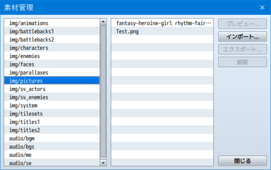Select the img/faces folder

click(x=52, y=64)
